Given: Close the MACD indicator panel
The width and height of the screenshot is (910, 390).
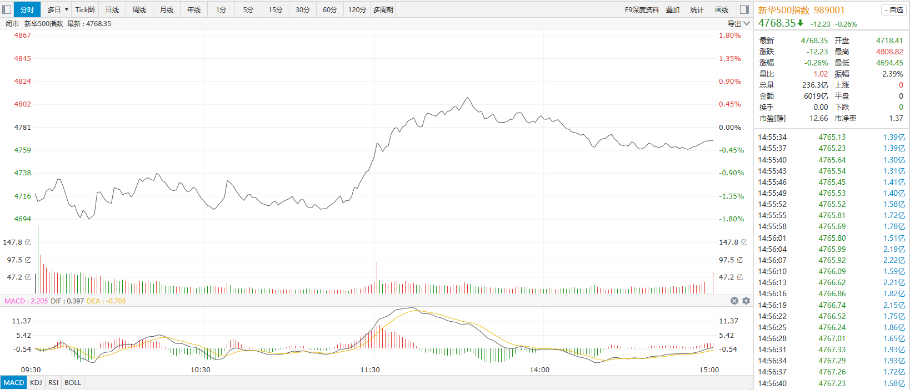Looking at the screenshot, I should coord(734,301).
